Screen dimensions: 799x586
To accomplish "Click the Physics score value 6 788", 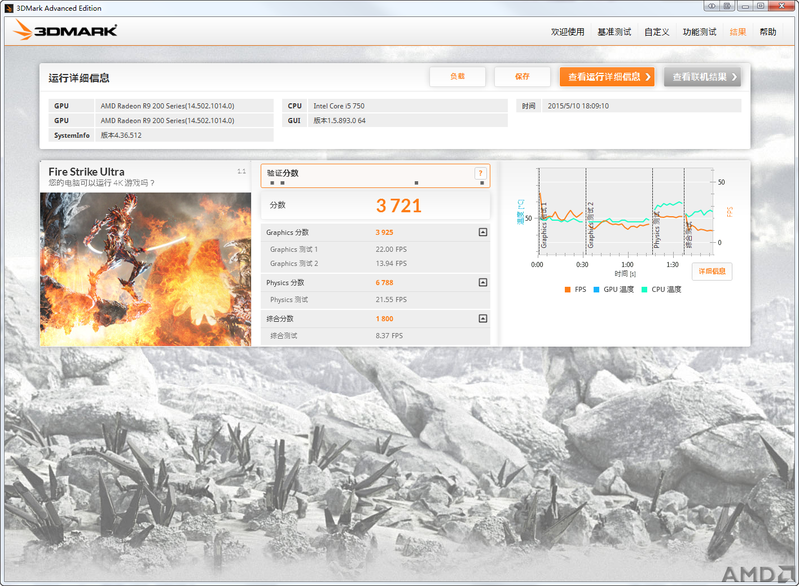I will (x=384, y=283).
